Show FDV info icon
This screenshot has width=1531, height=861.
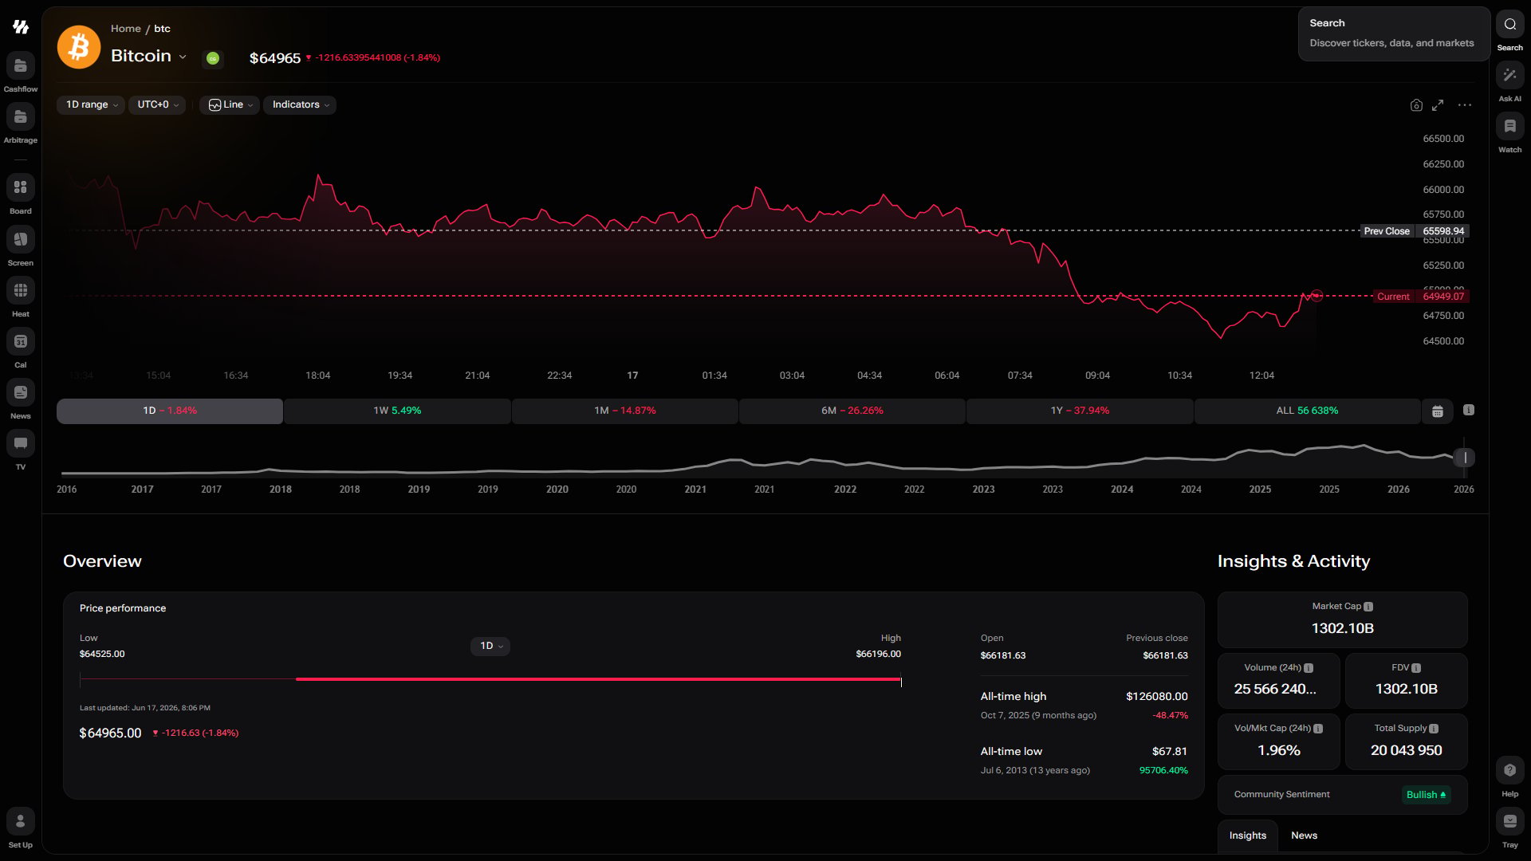click(1416, 668)
